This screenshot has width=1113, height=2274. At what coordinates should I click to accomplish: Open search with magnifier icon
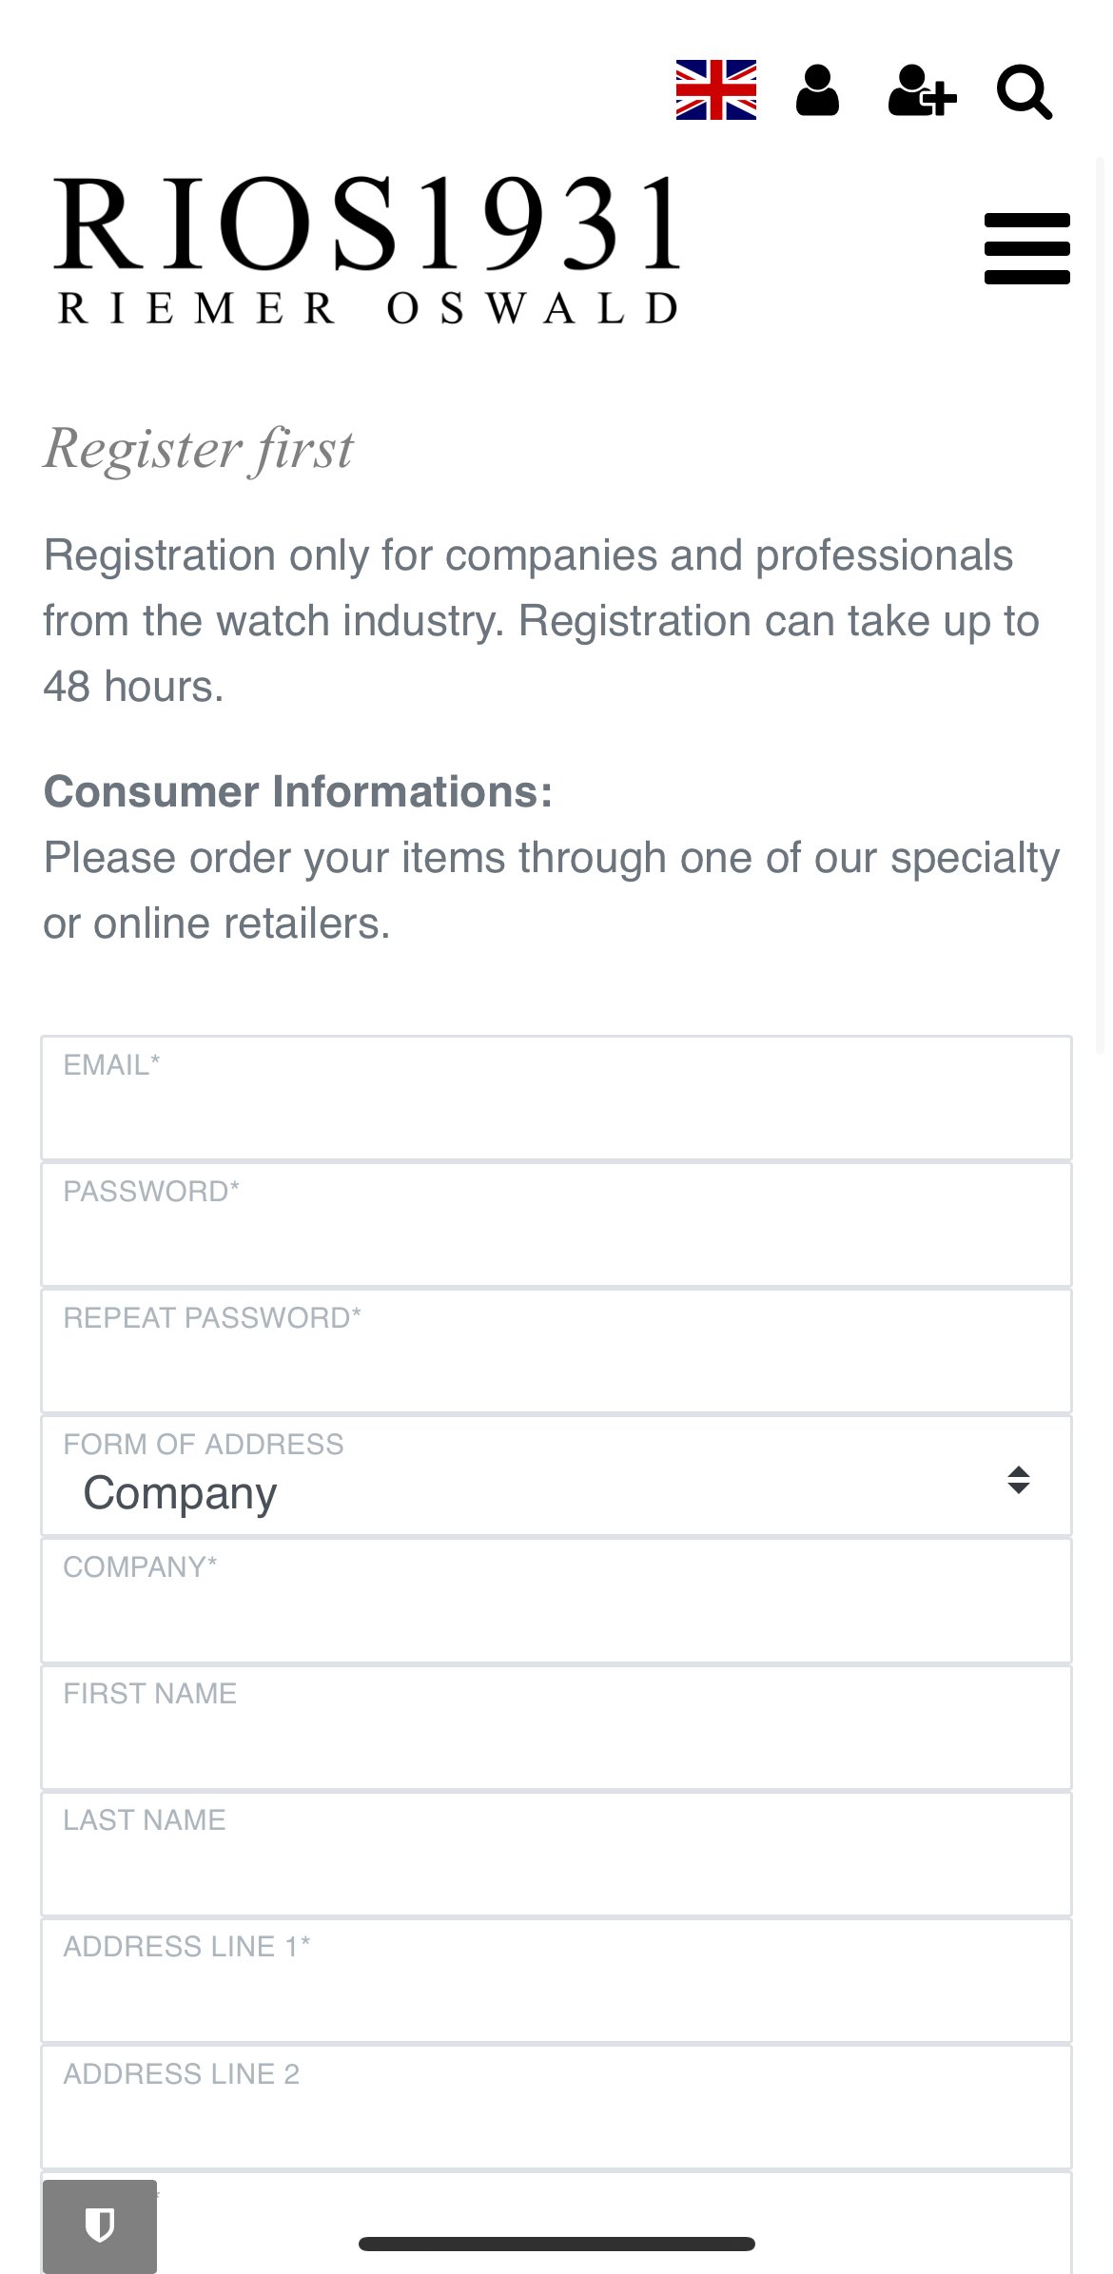[x=1025, y=92]
